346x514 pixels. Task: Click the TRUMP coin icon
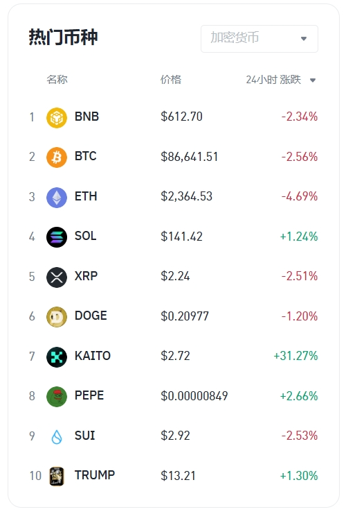[x=57, y=477]
